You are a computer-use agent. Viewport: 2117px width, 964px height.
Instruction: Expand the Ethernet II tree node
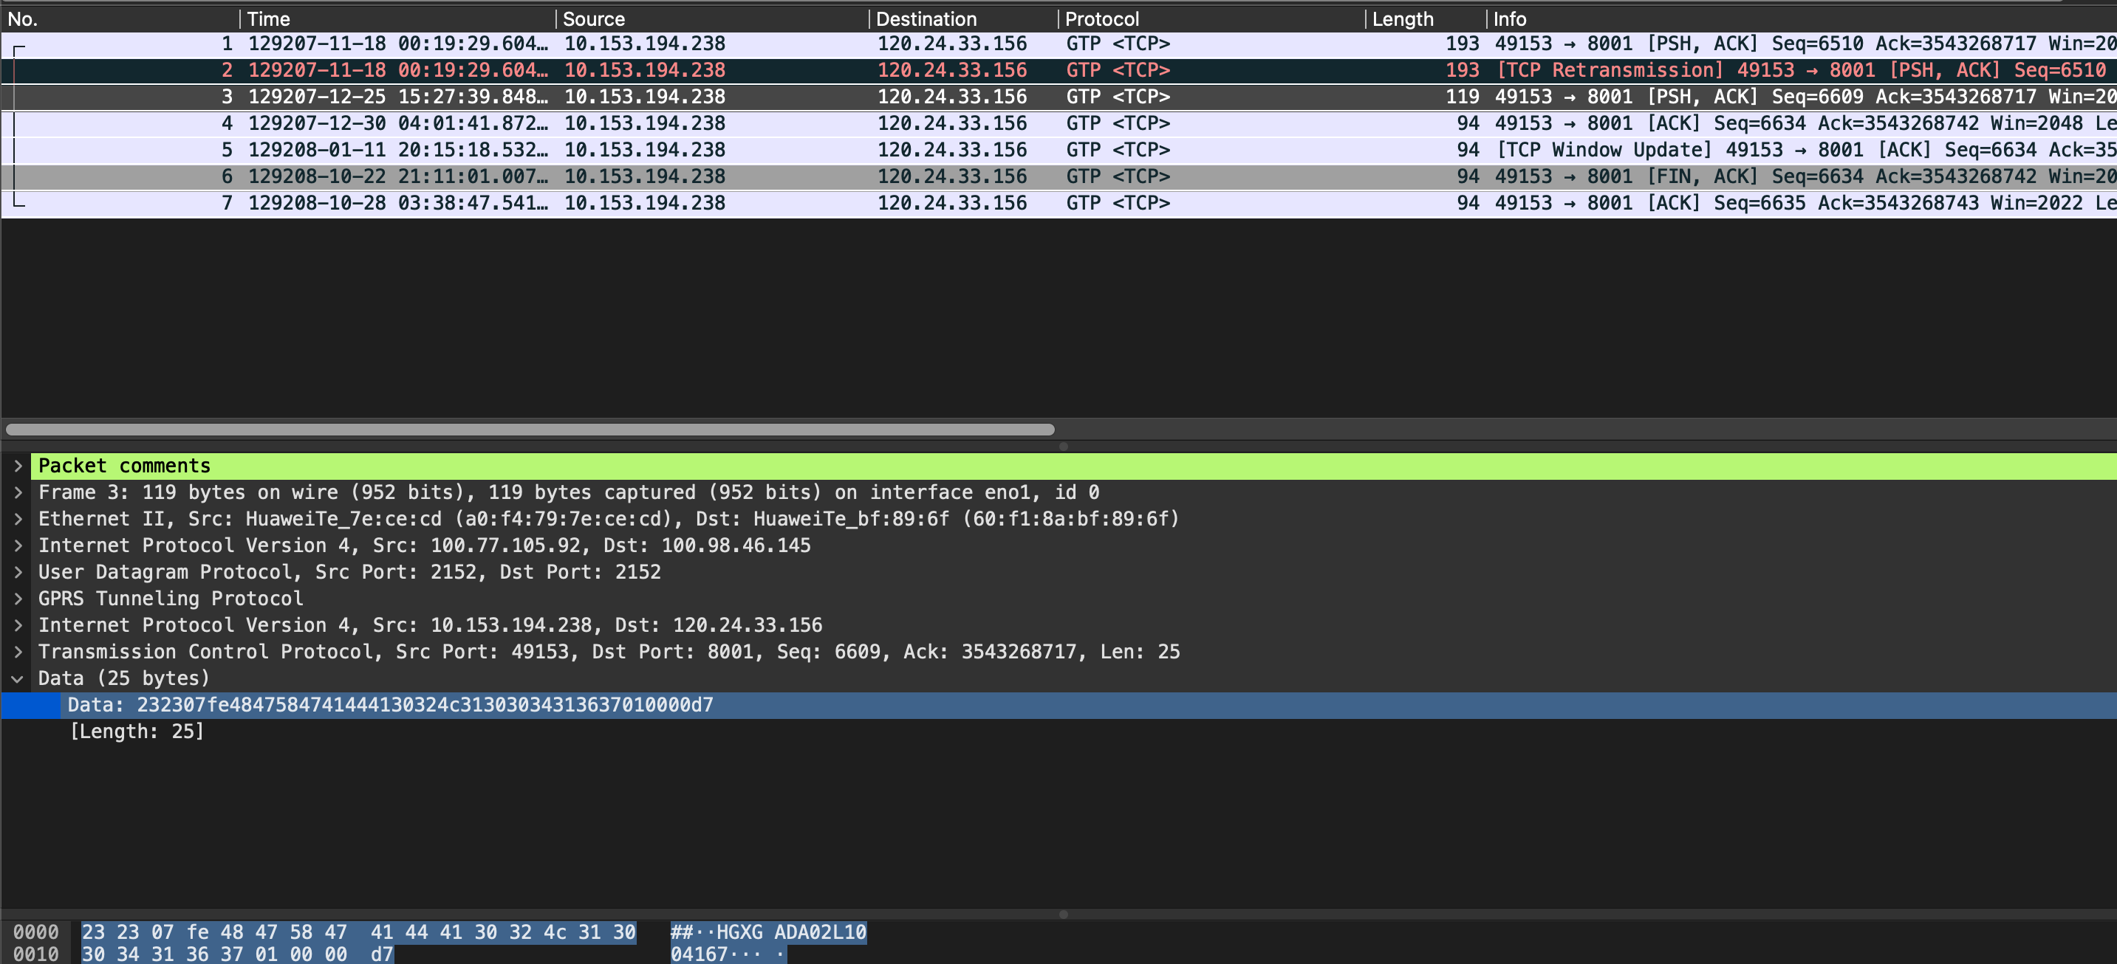(x=17, y=519)
